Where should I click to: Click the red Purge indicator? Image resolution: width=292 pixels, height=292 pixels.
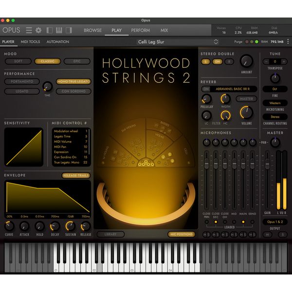pyautogui.click(x=247, y=42)
